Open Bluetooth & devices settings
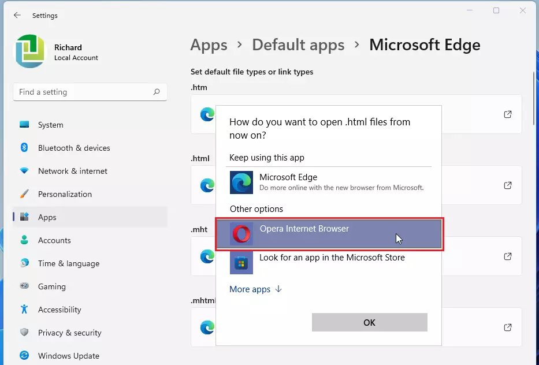This screenshot has height=365, width=539. [x=90, y=148]
